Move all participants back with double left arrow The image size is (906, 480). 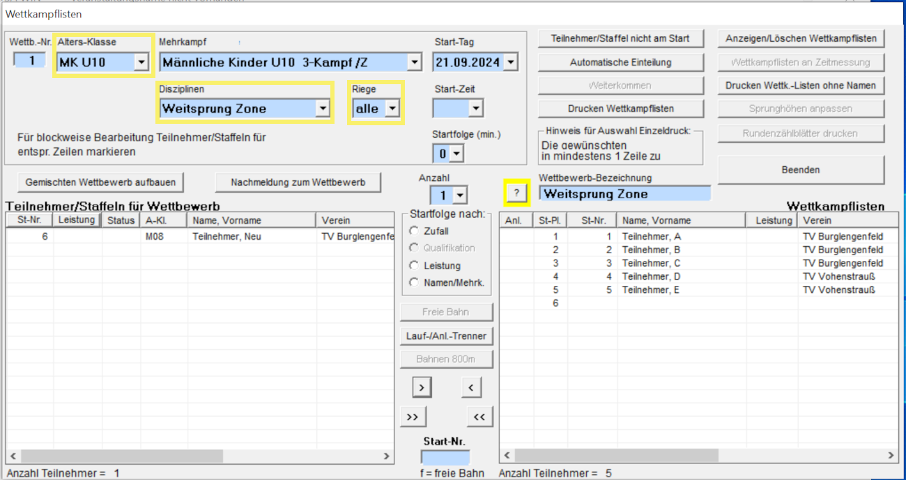click(479, 416)
